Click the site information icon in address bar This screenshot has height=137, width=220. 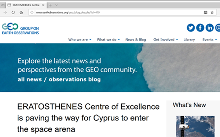coord(32,12)
